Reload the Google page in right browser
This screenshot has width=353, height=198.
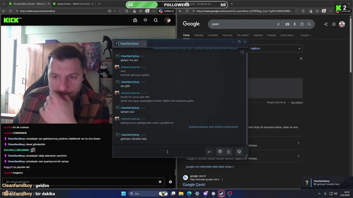(x=187, y=11)
